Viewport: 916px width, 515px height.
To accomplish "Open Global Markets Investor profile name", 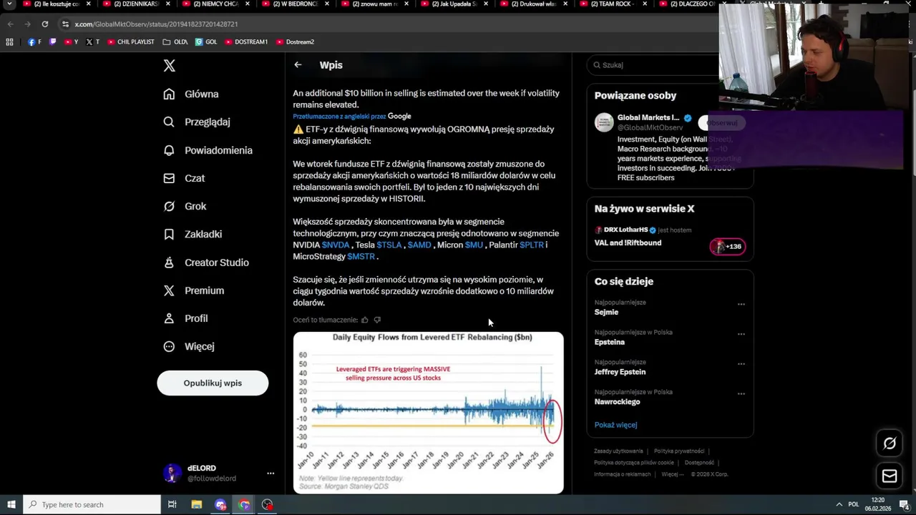I will [648, 118].
